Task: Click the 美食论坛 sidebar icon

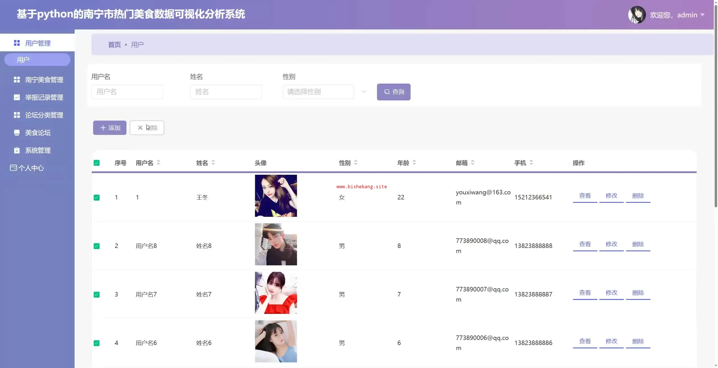Action: coord(17,133)
